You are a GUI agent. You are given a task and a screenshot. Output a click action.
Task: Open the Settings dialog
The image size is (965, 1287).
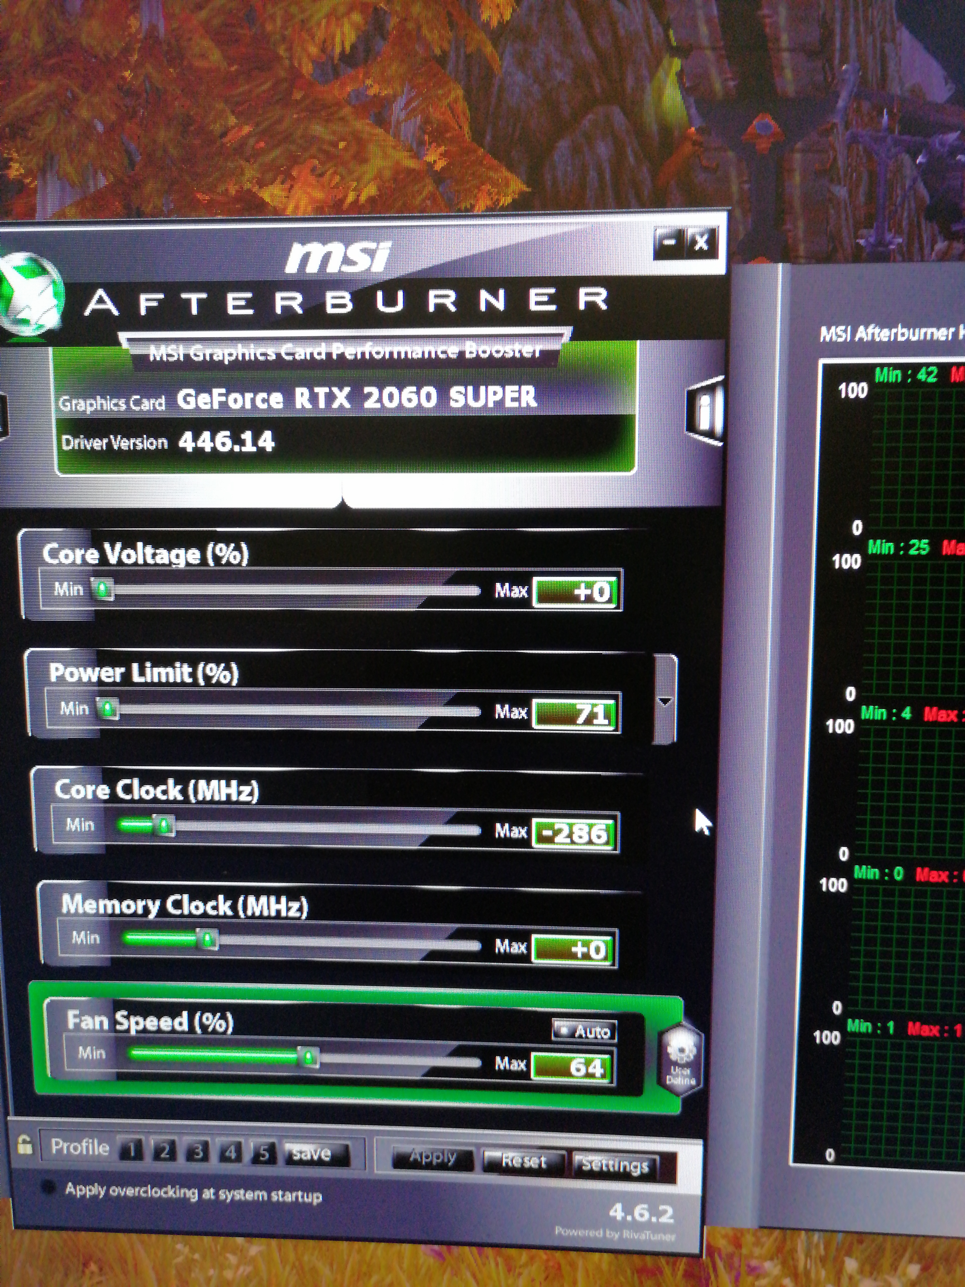tap(615, 1164)
